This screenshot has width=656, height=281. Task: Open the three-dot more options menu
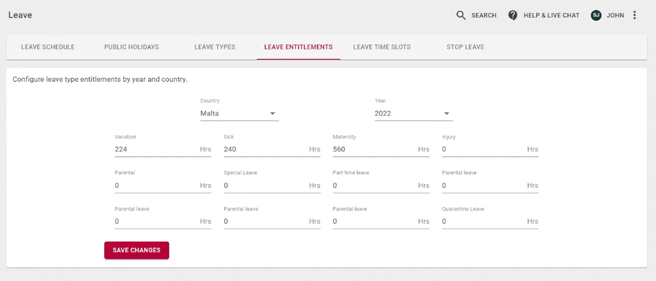pyautogui.click(x=634, y=16)
